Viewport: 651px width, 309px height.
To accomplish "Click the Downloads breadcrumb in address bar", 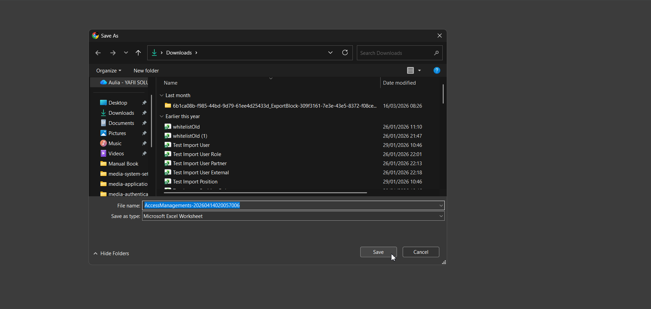I will pos(179,52).
